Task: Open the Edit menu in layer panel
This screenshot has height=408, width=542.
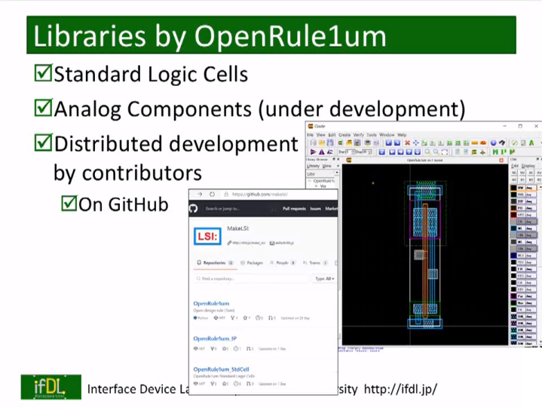Action: pos(515,166)
